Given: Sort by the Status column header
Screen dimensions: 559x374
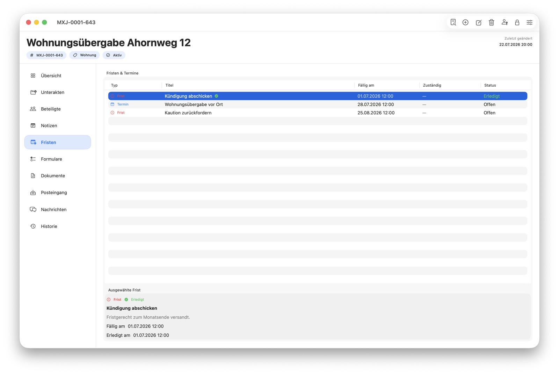Looking at the screenshot, I should click(490, 85).
